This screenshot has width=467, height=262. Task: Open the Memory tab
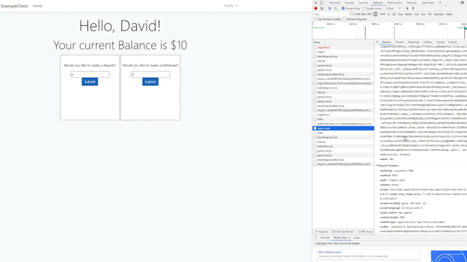click(412, 3)
